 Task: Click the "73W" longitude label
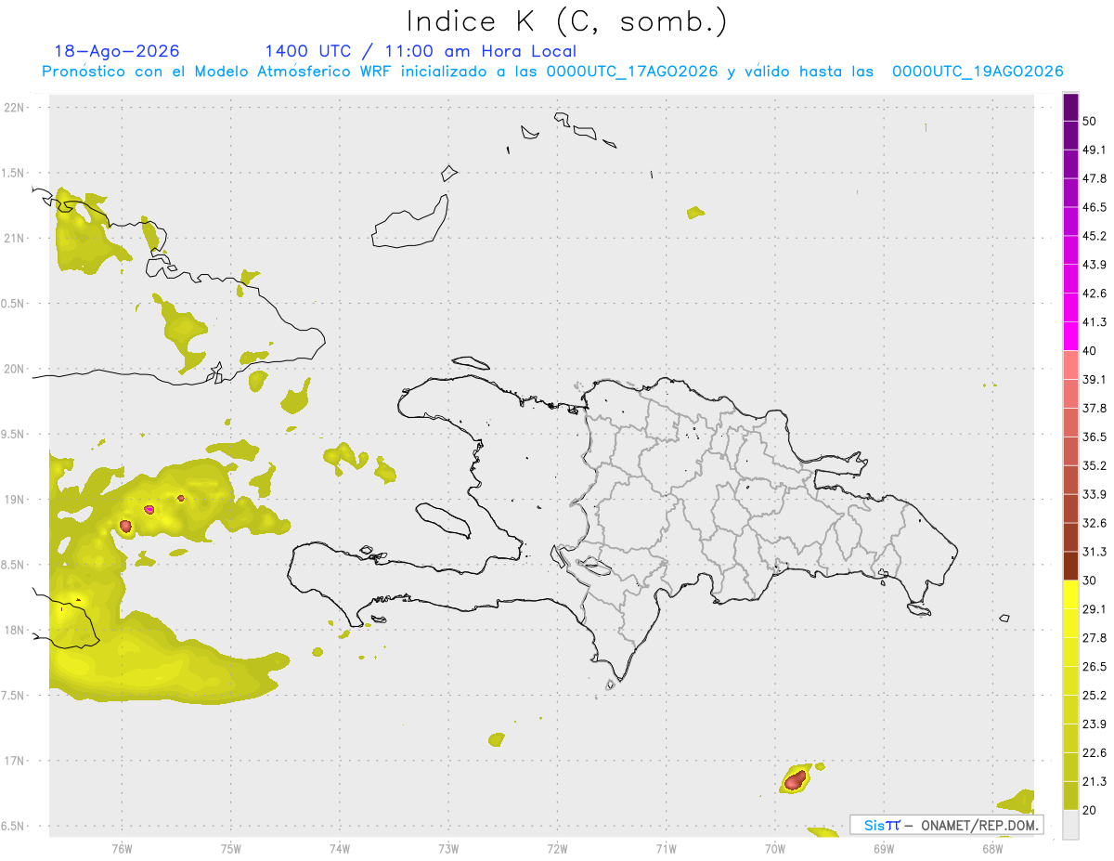pyautogui.click(x=448, y=849)
